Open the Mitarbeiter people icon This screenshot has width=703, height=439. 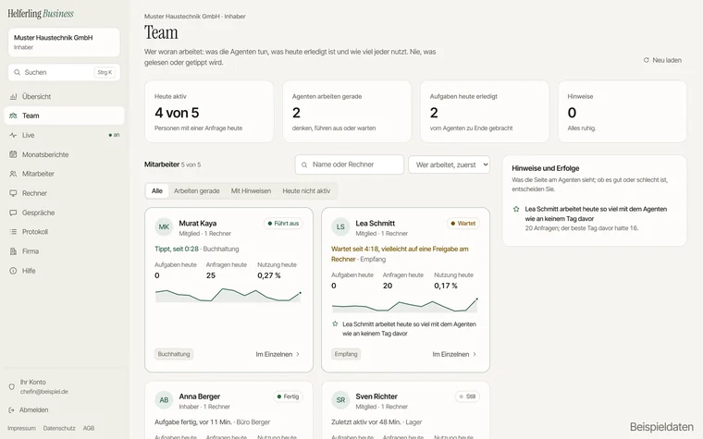14,174
